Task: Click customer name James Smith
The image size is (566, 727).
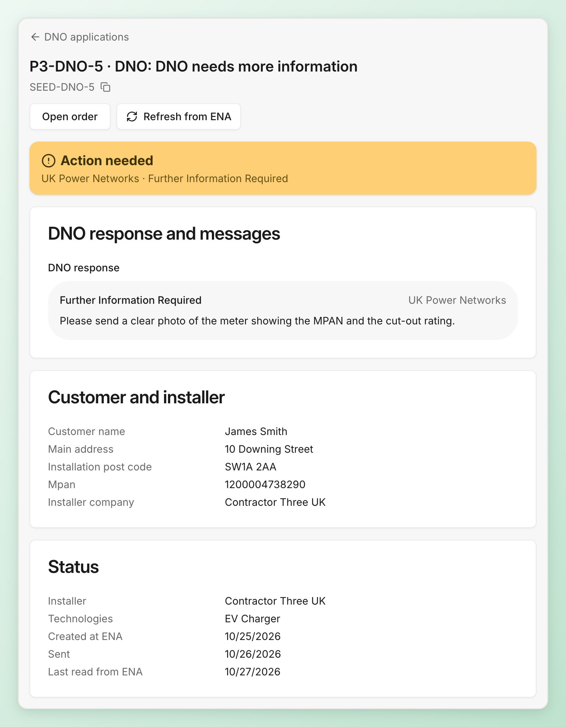Action: 256,431
